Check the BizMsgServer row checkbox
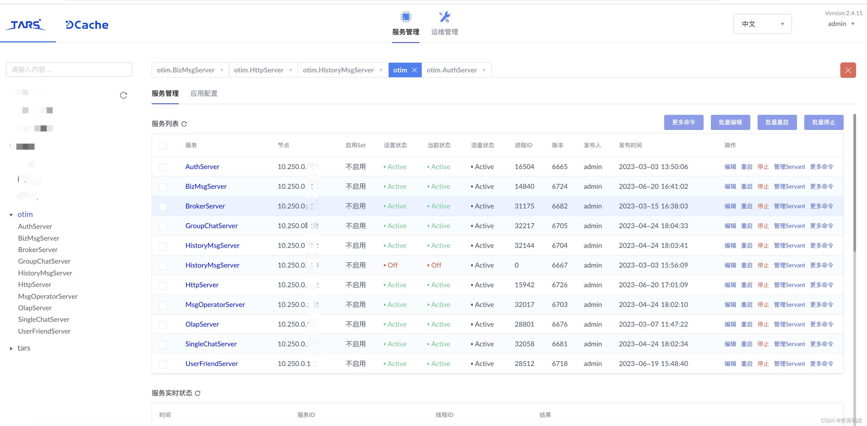The height and width of the screenshot is (426, 867). tap(163, 187)
